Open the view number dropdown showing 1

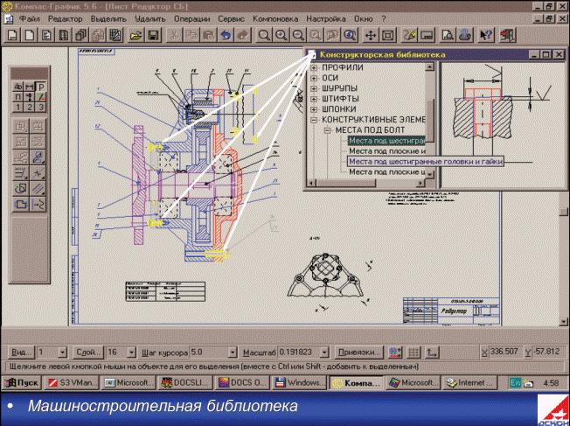(62, 353)
